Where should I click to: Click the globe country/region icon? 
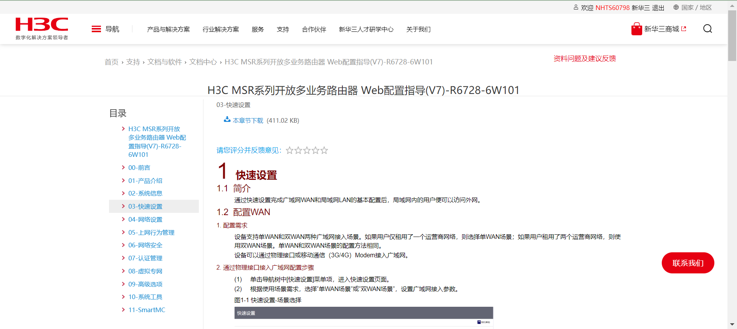click(676, 7)
